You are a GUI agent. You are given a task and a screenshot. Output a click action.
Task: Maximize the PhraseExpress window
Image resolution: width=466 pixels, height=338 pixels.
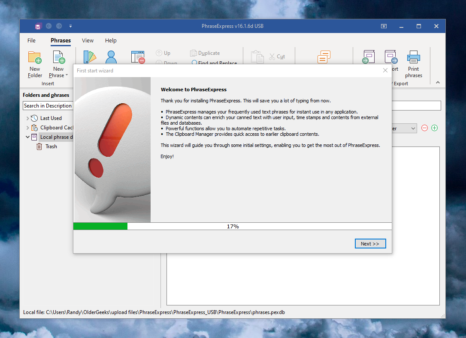(x=419, y=26)
